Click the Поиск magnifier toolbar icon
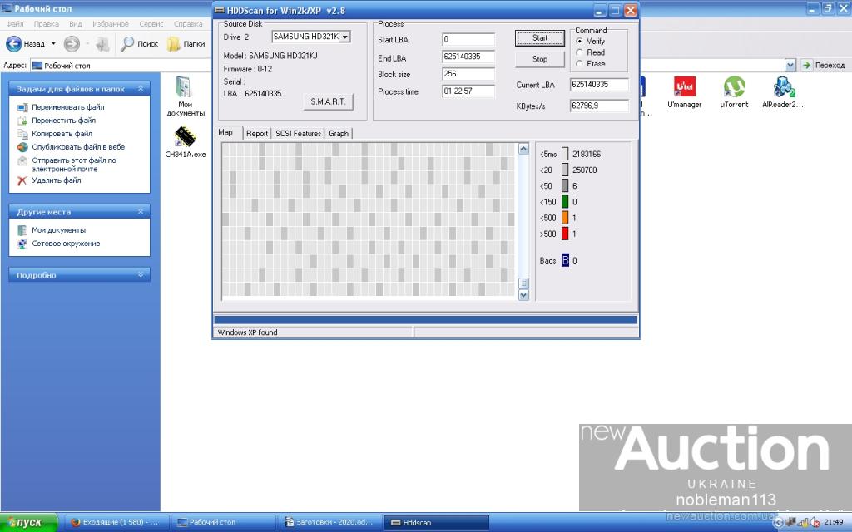 pos(127,43)
